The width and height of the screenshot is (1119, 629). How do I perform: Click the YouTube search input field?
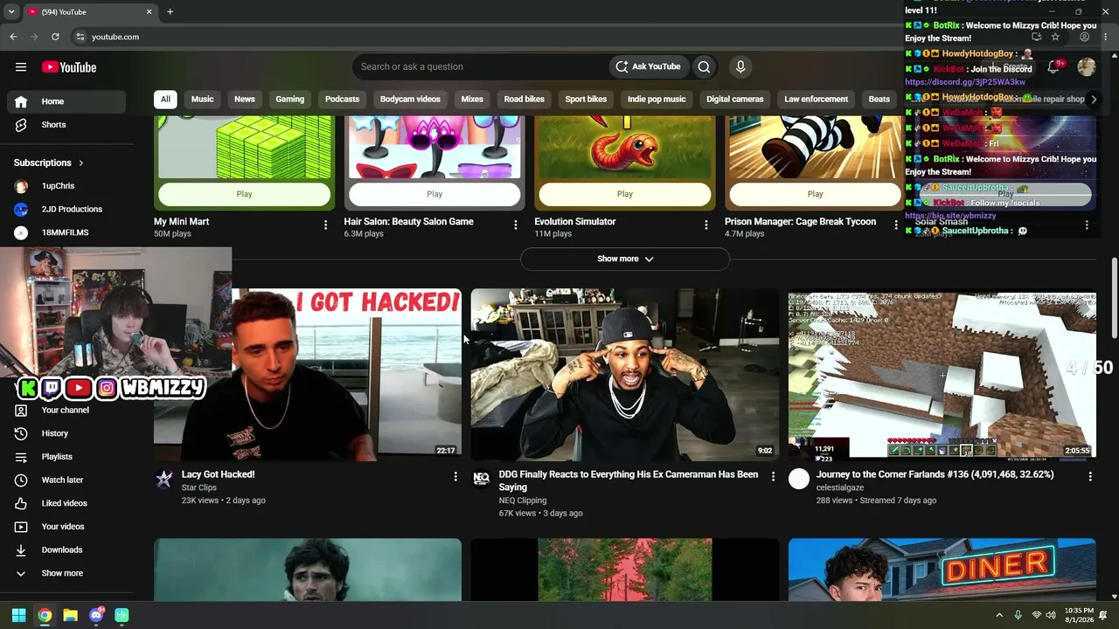click(x=481, y=66)
